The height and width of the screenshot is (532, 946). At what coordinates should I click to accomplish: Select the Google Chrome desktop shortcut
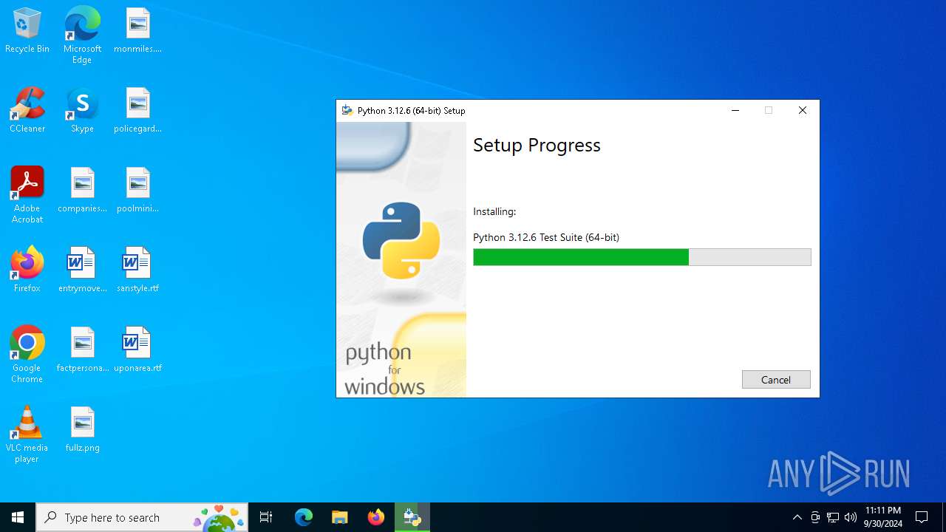click(27, 355)
